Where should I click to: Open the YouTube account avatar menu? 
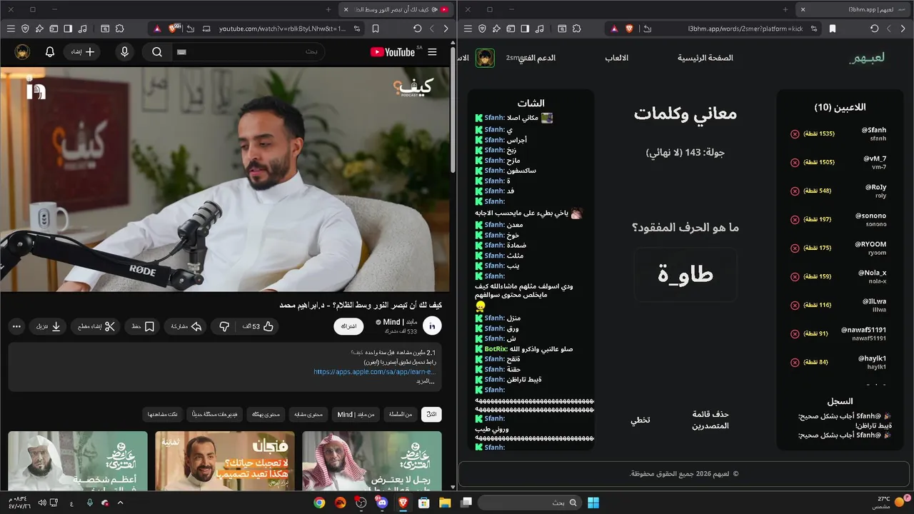pos(23,52)
